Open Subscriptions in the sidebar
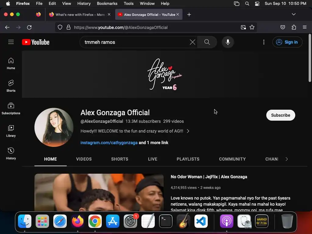The image size is (312, 234). click(x=11, y=109)
